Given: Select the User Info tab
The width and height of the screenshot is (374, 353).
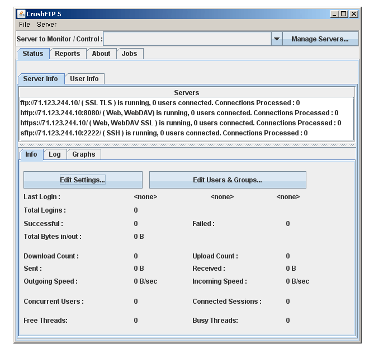Looking at the screenshot, I should point(84,79).
